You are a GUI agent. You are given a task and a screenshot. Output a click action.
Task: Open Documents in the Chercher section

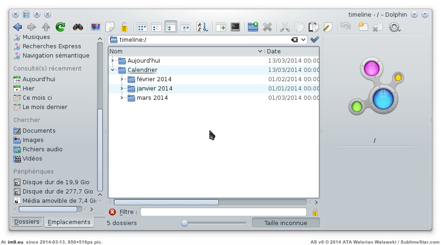39,131
